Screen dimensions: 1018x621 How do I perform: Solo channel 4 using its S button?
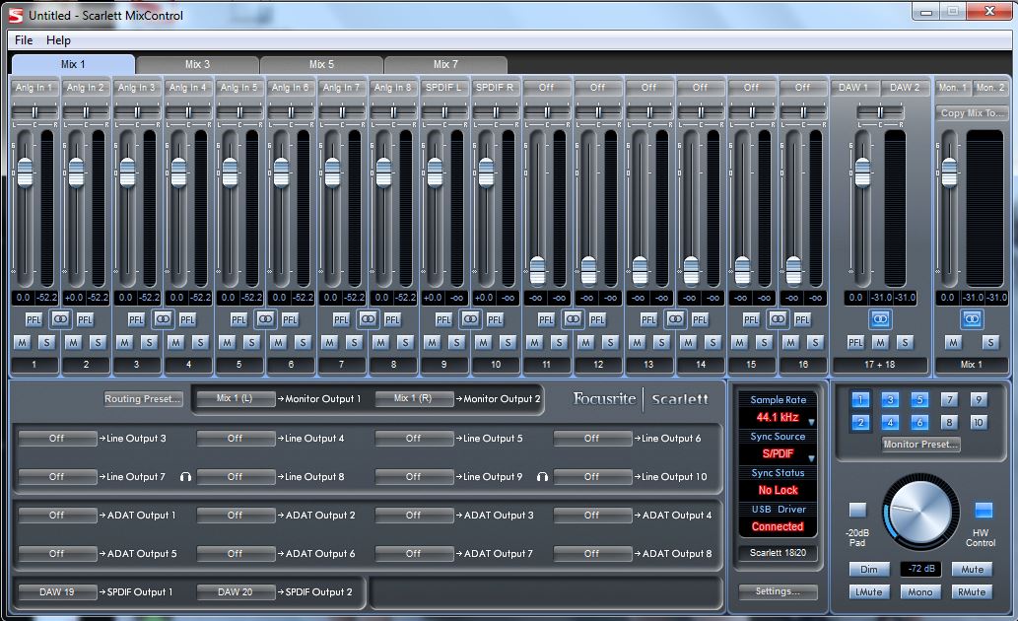(200, 342)
